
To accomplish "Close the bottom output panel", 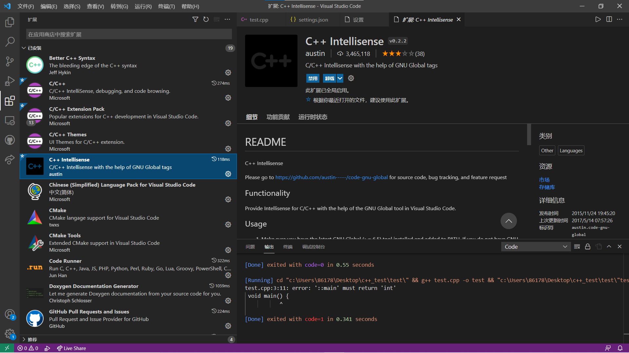I will [x=619, y=247].
